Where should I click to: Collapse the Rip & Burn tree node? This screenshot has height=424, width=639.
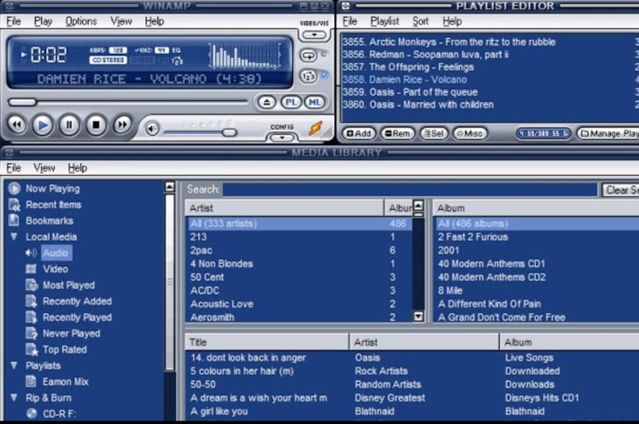coord(15,398)
